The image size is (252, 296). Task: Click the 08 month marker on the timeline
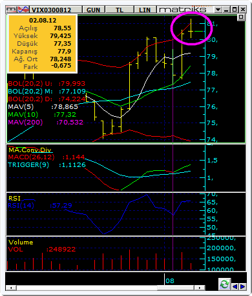(170, 281)
